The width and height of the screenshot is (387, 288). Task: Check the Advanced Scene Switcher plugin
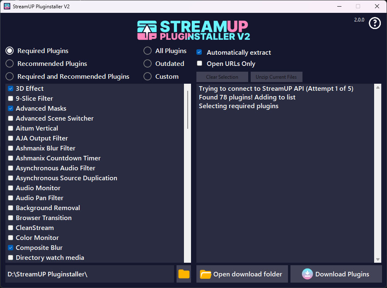[11, 118]
